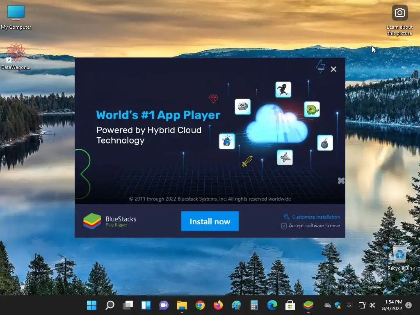Click the stone rune game icon
Screen dimensions: 420x315
243,107
